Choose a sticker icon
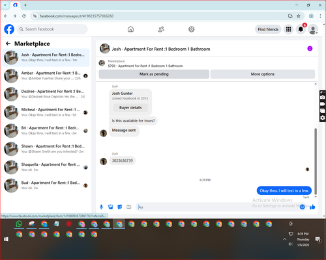This screenshot has width=326, height=260. pyautogui.click(x=120, y=207)
